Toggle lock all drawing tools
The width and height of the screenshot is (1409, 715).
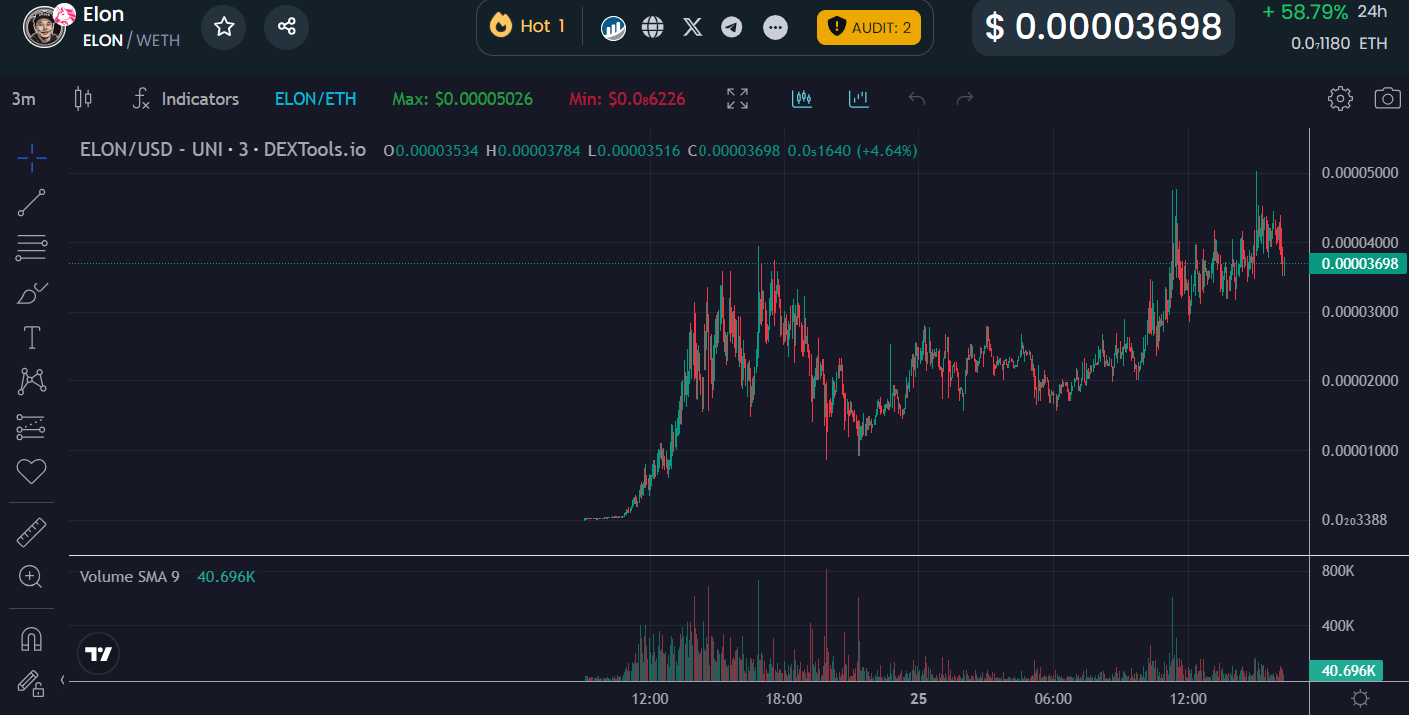tap(32, 683)
